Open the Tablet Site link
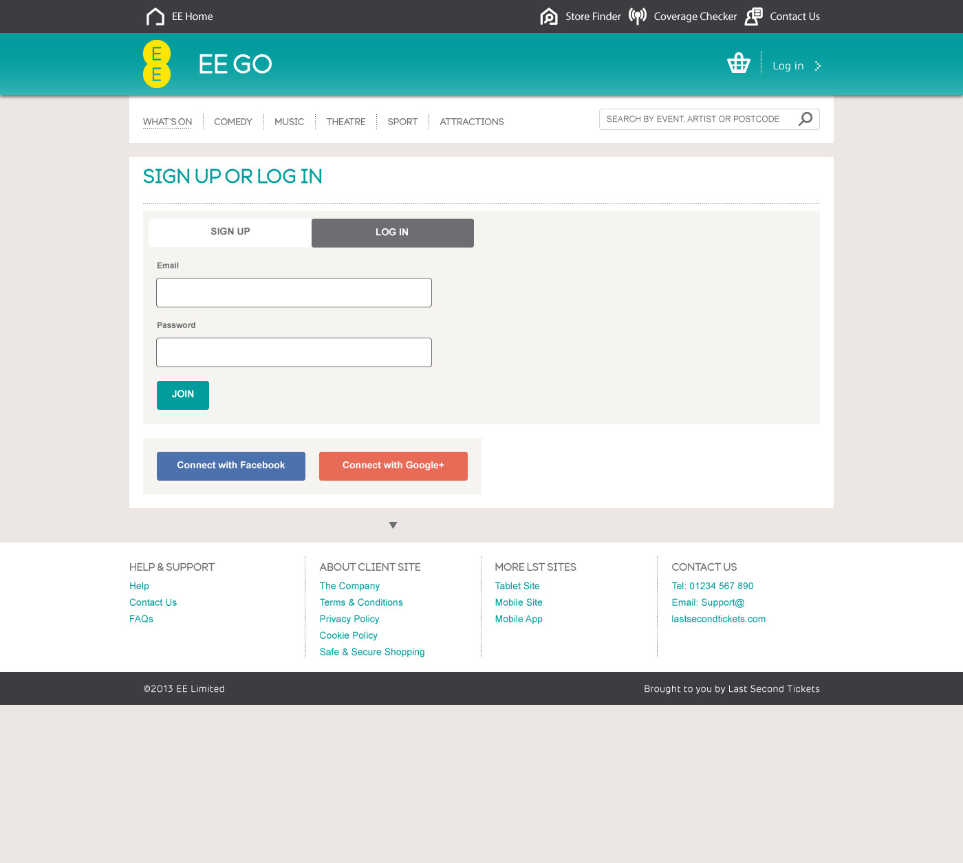Image resolution: width=963 pixels, height=863 pixels. (x=517, y=586)
